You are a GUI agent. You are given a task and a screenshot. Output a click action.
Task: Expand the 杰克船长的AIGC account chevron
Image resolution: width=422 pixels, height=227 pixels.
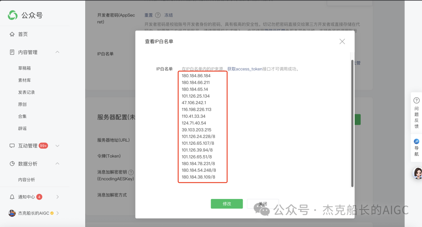point(57,213)
